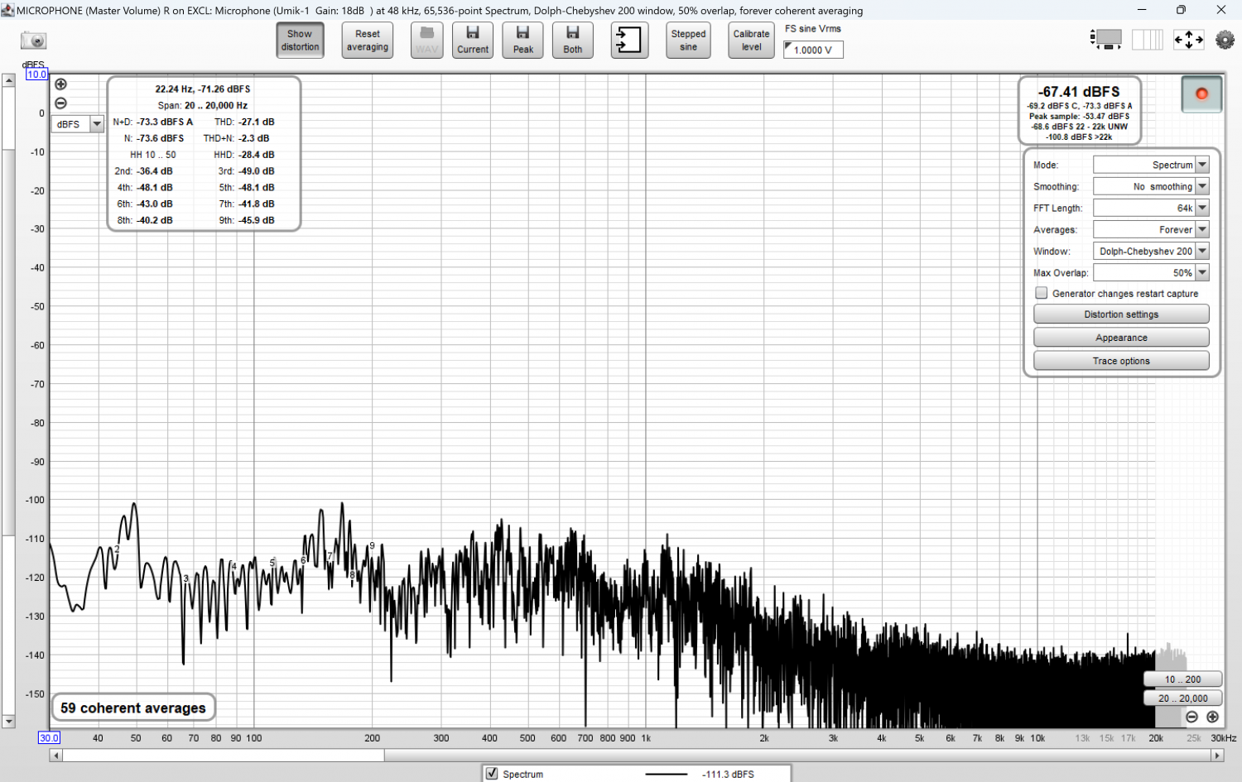Click the -111.3 dBFS legend value
The image size is (1242, 782).
pyautogui.click(x=729, y=775)
